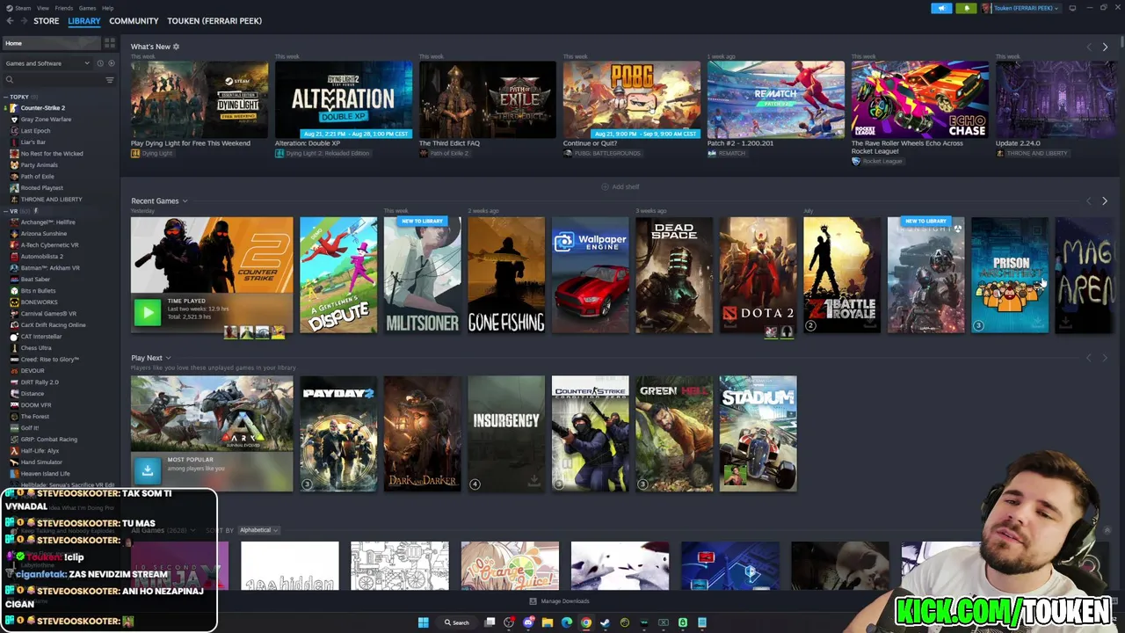Open the Help menu
1125x633 pixels.
click(x=108, y=8)
